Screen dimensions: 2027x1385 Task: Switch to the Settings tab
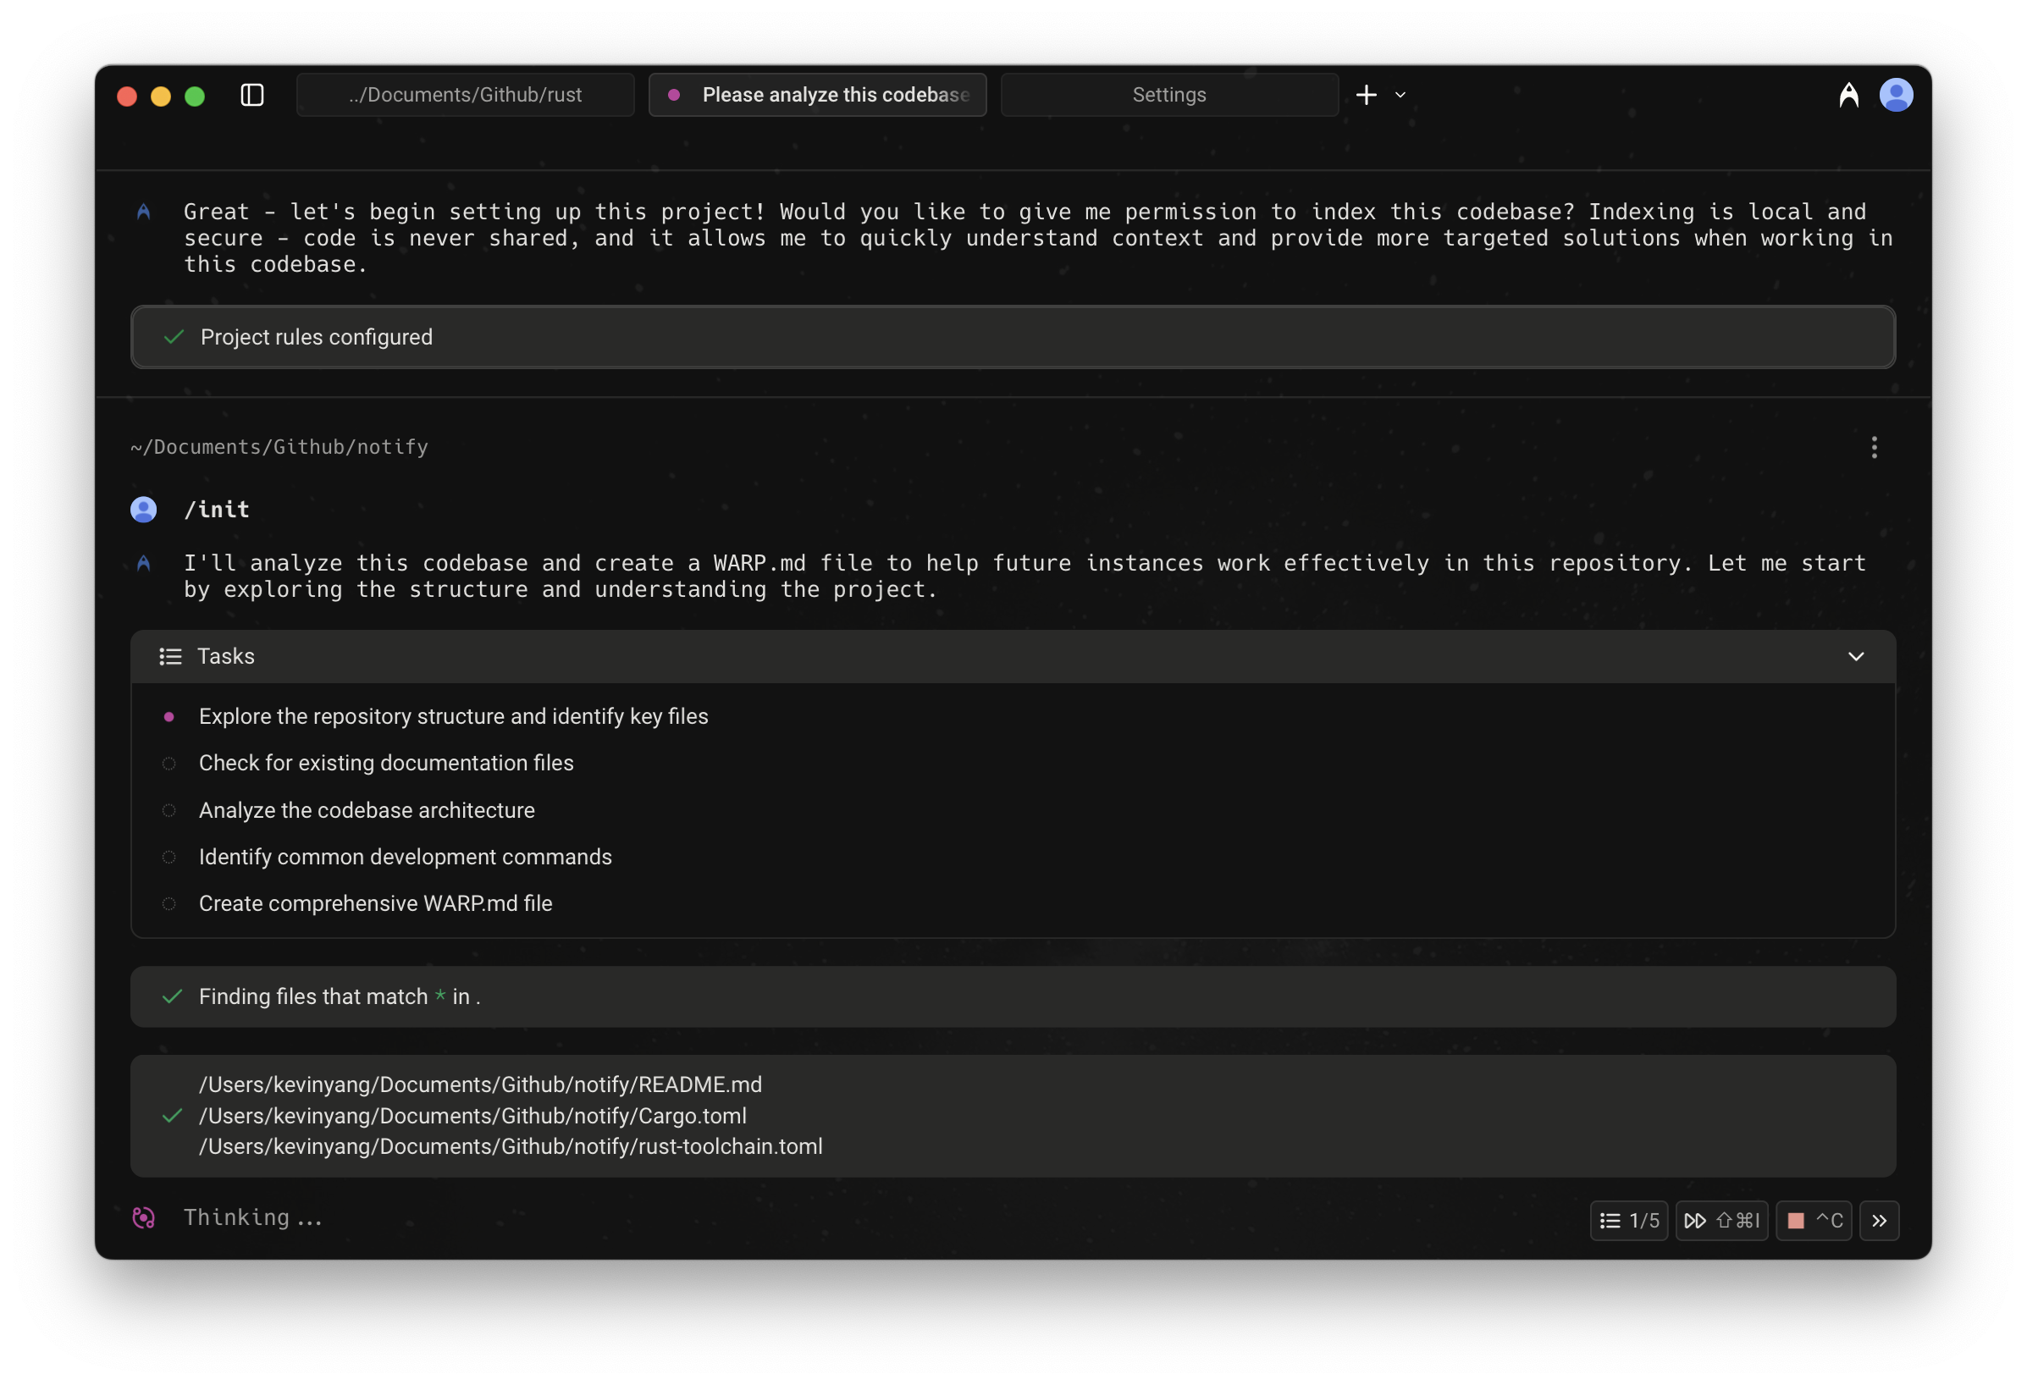(x=1168, y=95)
